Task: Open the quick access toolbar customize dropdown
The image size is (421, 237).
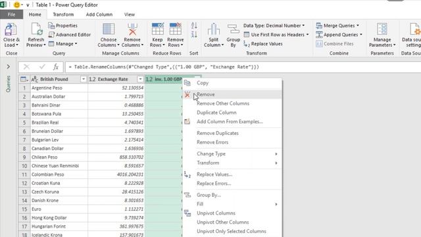Action: 28,5
